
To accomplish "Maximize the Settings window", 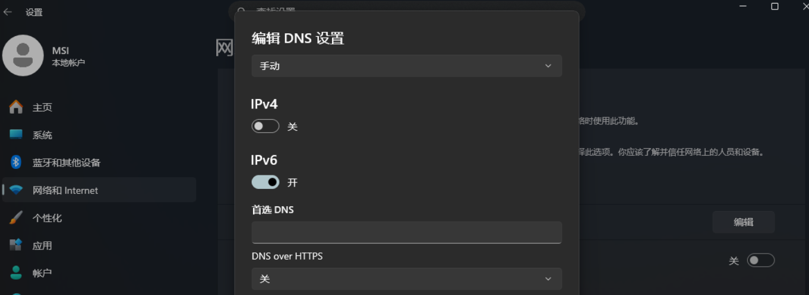I will pos(775,7).
